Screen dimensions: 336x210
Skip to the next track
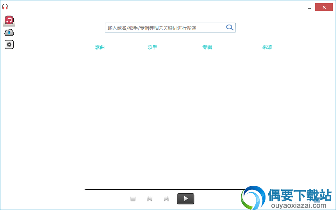click(166, 199)
